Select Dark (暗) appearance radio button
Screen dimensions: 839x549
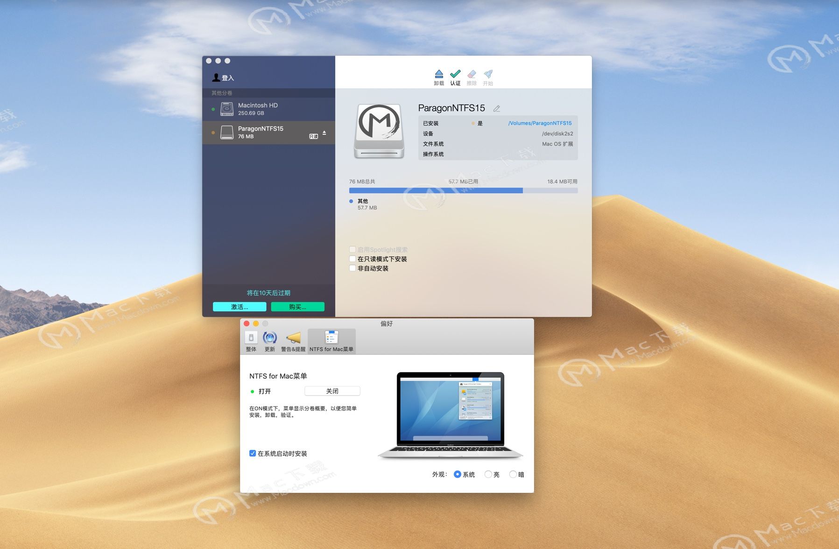click(x=513, y=474)
